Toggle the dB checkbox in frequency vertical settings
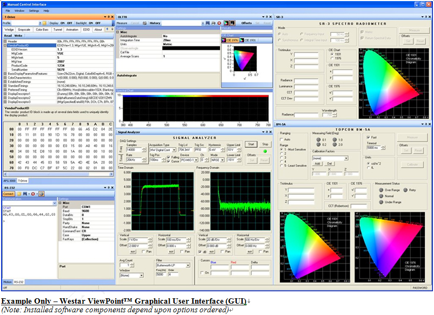This screenshot has height=315, width=434. coord(200,252)
